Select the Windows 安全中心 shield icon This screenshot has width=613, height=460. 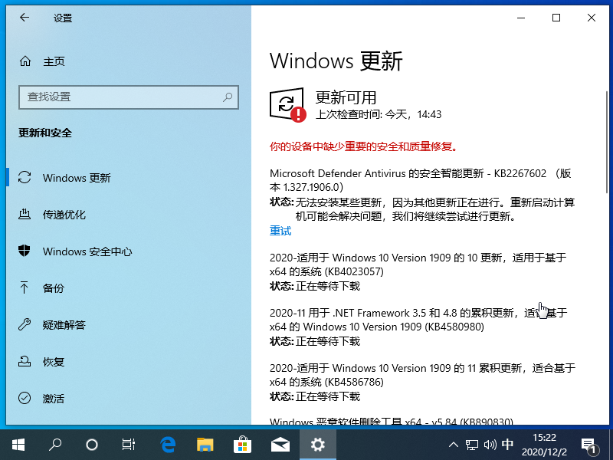click(25, 251)
